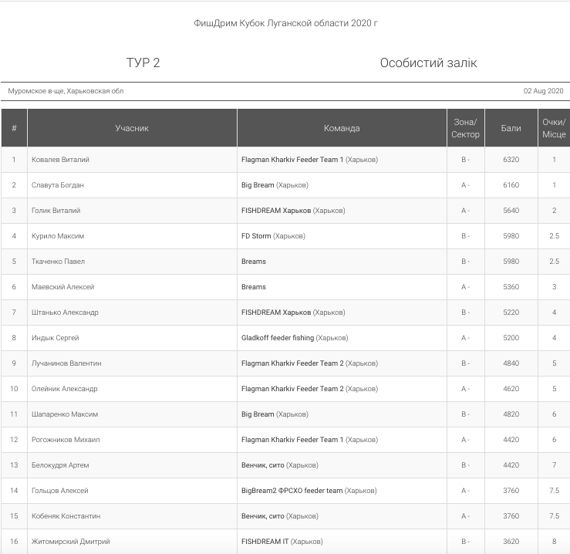The width and height of the screenshot is (570, 554).
Task: Open Breams team in Маевский Алексей row
Action: [x=254, y=287]
